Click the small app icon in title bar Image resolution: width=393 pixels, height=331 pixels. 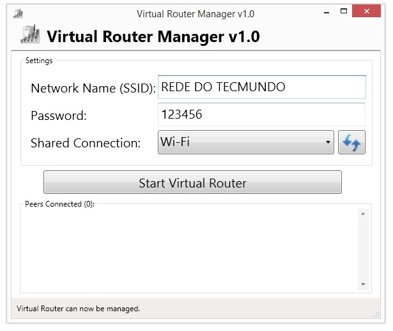click(x=18, y=14)
